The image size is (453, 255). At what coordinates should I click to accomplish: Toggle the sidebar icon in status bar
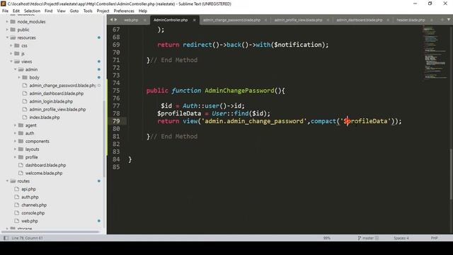click(x=6, y=238)
